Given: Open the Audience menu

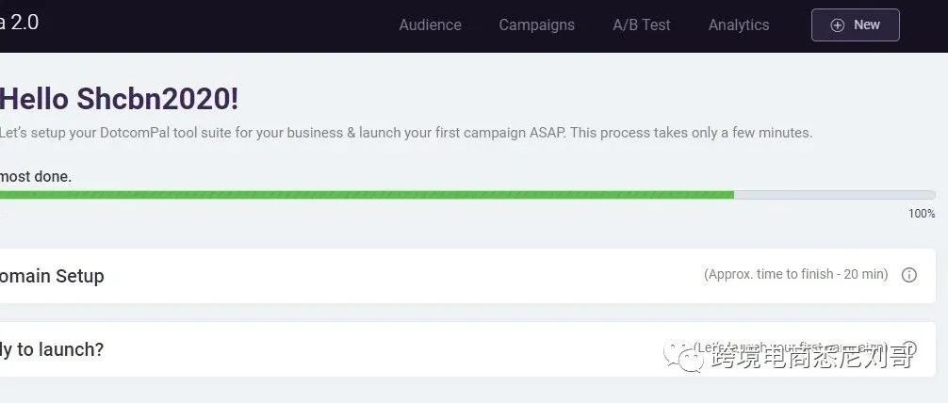Looking at the screenshot, I should point(430,25).
